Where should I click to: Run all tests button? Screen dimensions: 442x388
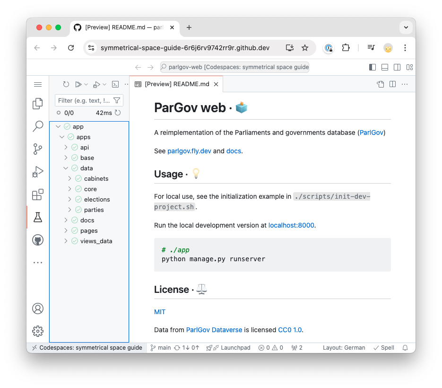click(x=78, y=84)
